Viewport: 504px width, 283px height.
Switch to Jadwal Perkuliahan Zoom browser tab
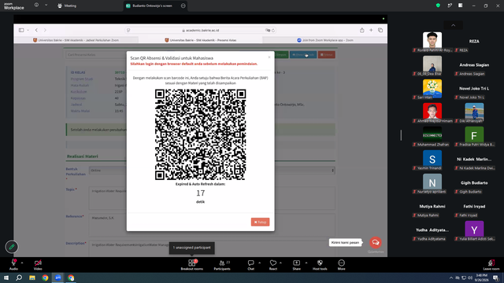76,40
